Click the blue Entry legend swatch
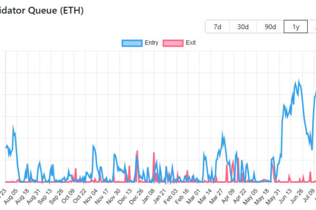The height and width of the screenshot is (210, 316). [133, 43]
